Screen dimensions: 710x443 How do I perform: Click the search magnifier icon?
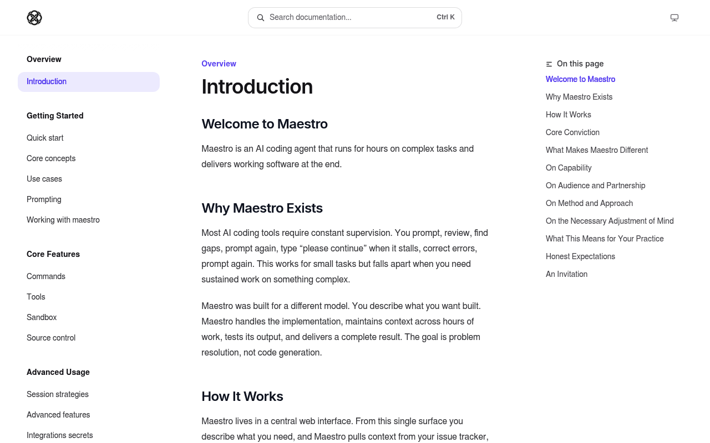[261, 18]
